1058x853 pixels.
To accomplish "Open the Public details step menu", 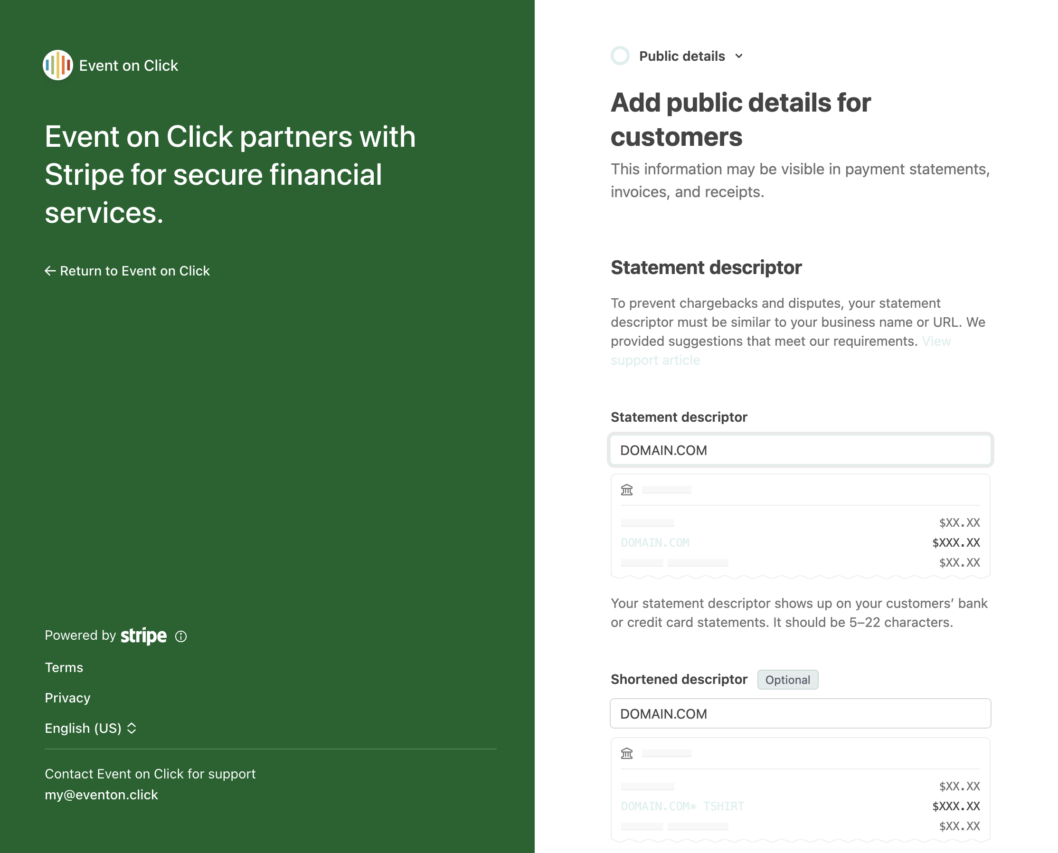I will [682, 57].
